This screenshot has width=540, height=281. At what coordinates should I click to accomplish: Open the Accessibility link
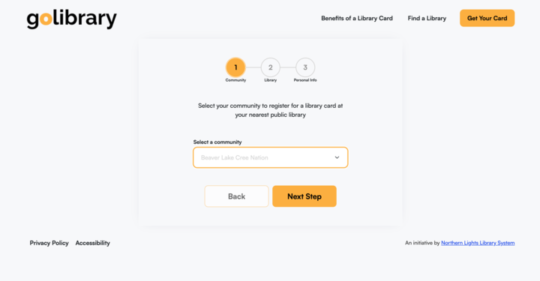[93, 243]
